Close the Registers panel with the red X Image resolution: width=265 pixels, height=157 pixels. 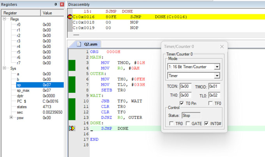pyautogui.click(x=62, y=4)
